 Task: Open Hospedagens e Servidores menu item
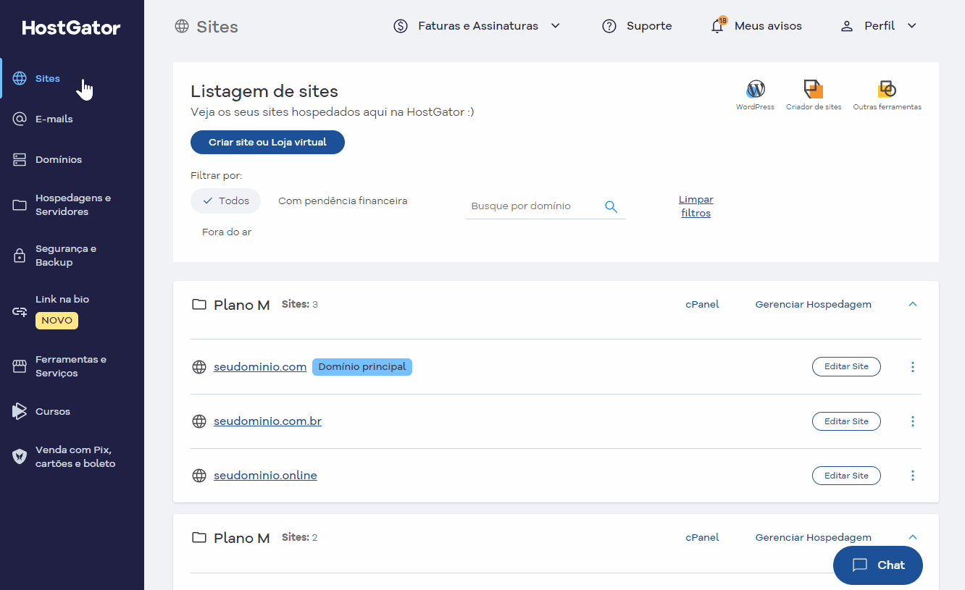pyautogui.click(x=72, y=205)
